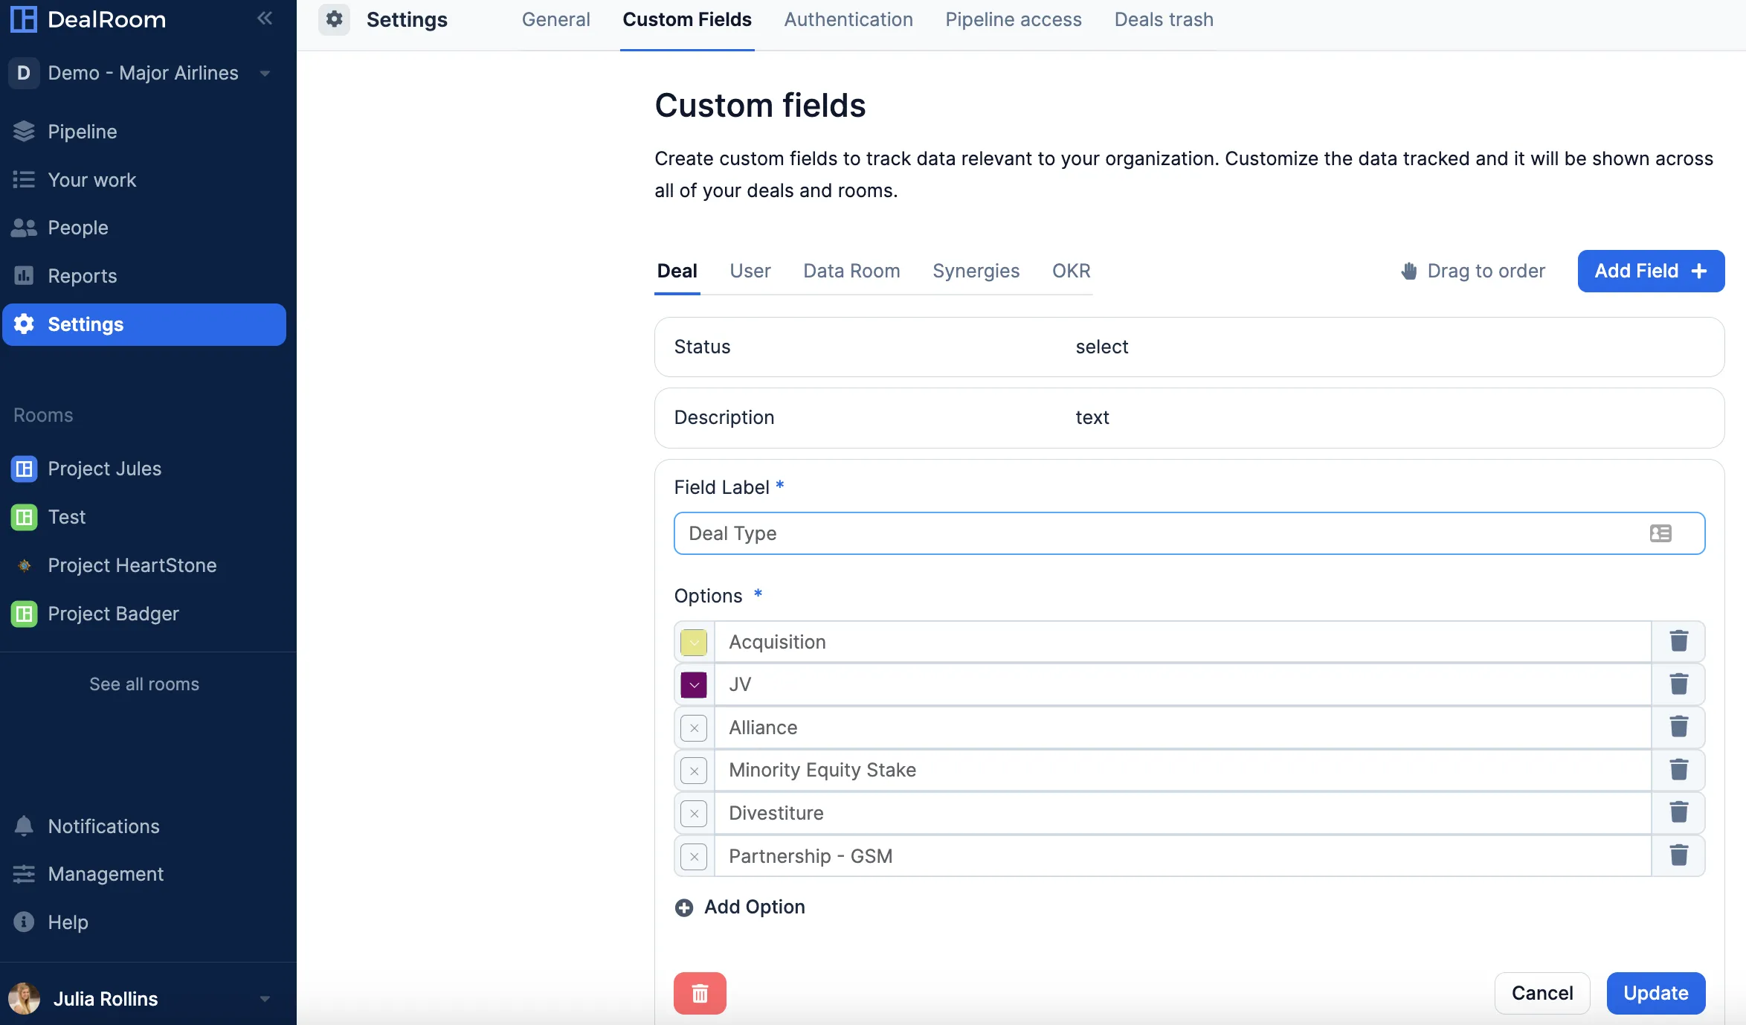The image size is (1746, 1025).
Task: Open the Pipeline section in sidebar
Action: click(82, 132)
